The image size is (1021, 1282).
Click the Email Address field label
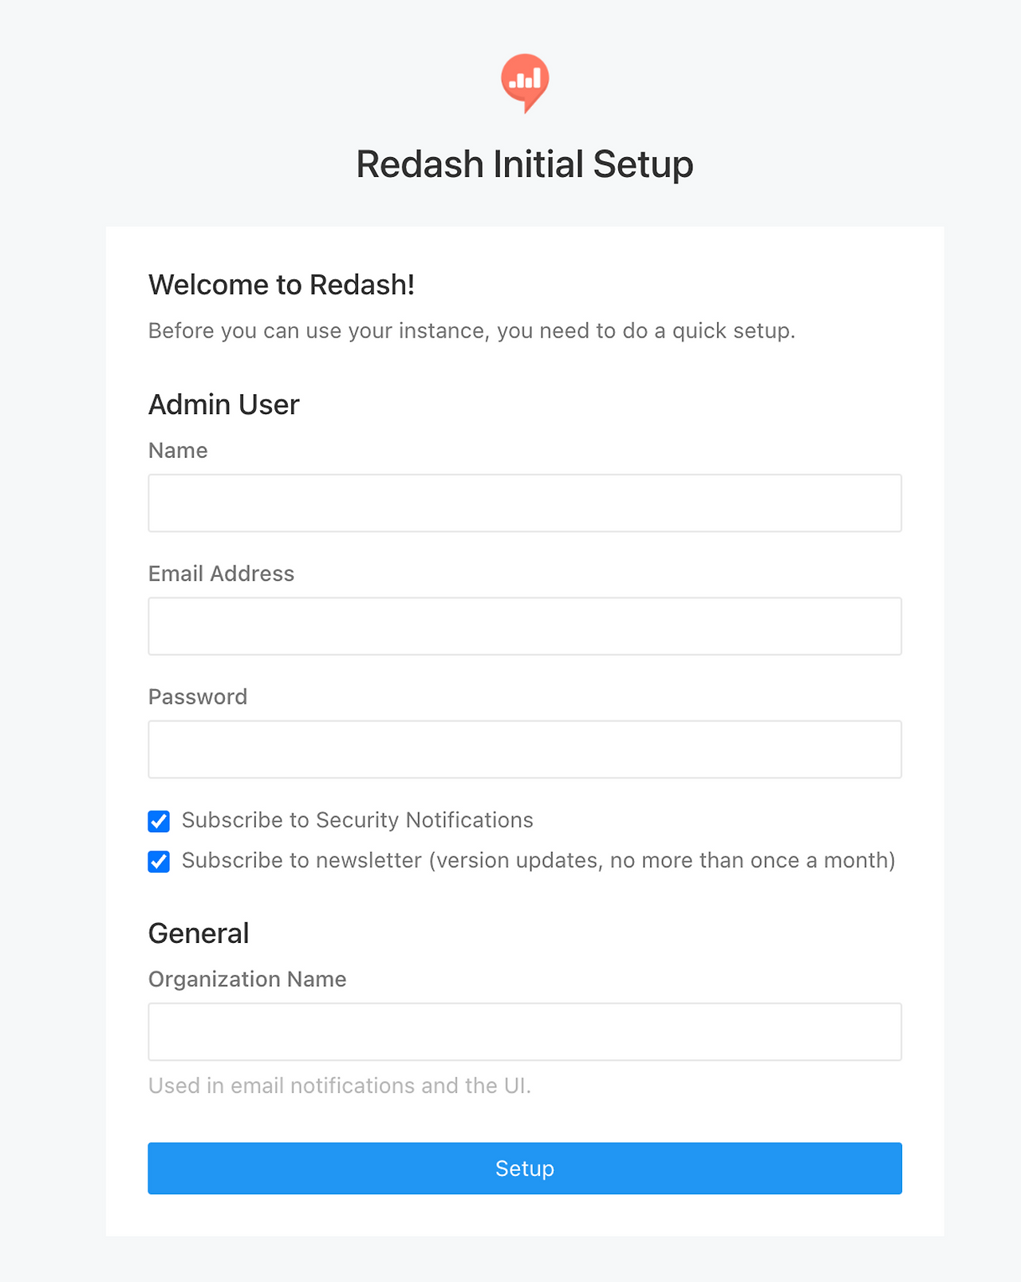(x=221, y=574)
